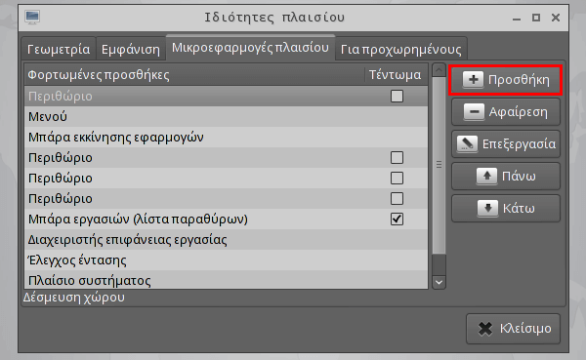Close the dialog with Κλείσιμο
Image resolution: width=586 pixels, height=360 pixels.
(x=513, y=329)
